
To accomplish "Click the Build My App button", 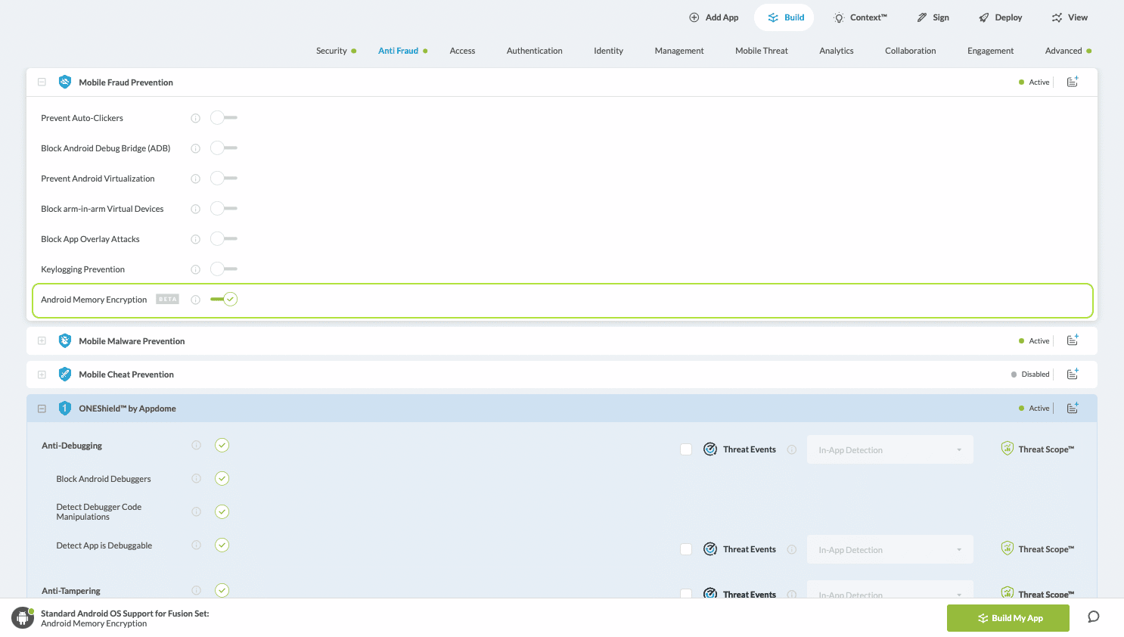I will click(1008, 618).
